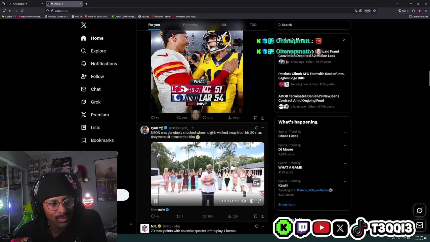Expand the NEON video to fullscreen
This screenshot has width=430, height=242.
(259, 201)
